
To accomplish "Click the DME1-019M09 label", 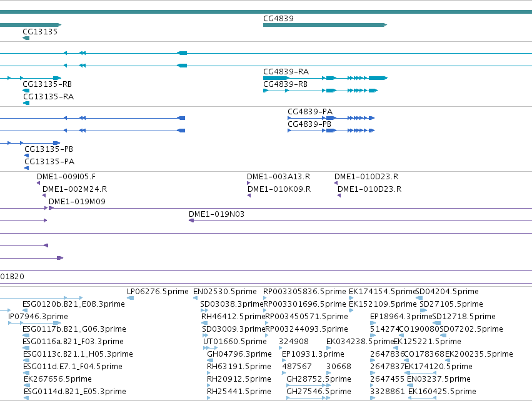I will coord(77,202).
